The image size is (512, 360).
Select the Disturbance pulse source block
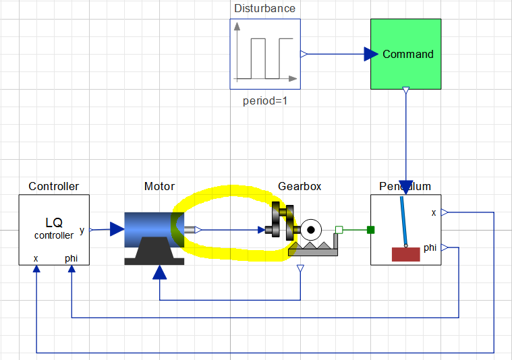click(265, 54)
